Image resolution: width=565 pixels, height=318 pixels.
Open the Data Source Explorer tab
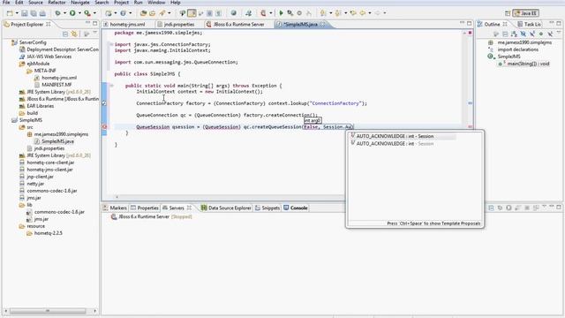coord(226,208)
